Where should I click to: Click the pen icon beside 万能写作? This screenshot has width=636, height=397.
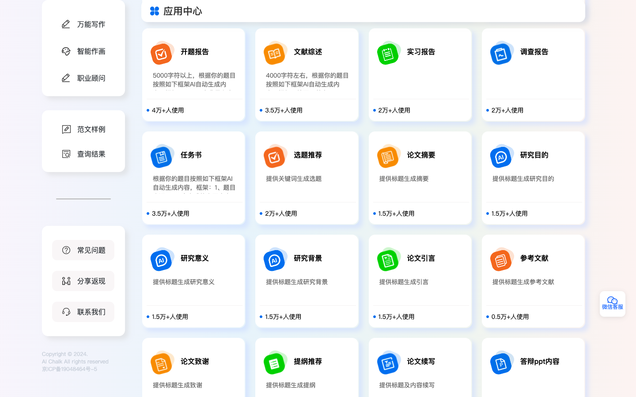[x=66, y=24]
